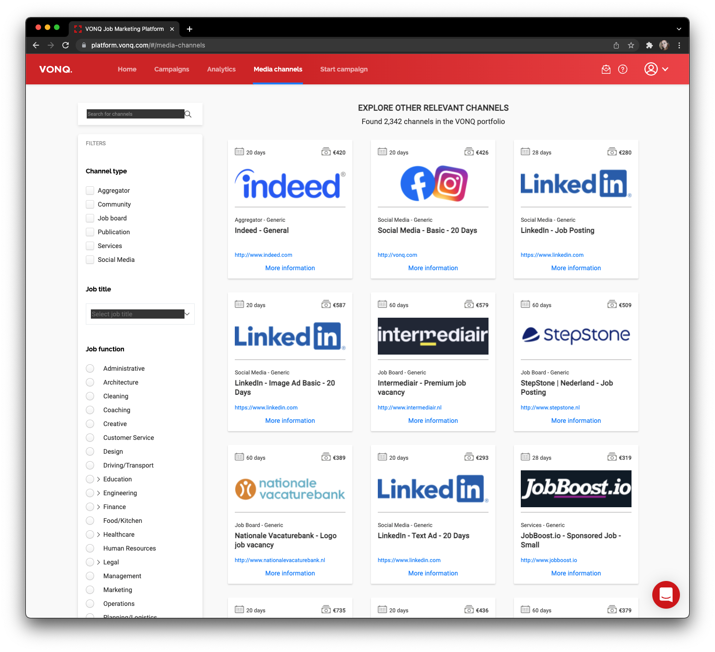Image resolution: width=715 pixels, height=652 pixels.
Task: Open More information for Intermediair premium vacancy
Action: coord(433,421)
